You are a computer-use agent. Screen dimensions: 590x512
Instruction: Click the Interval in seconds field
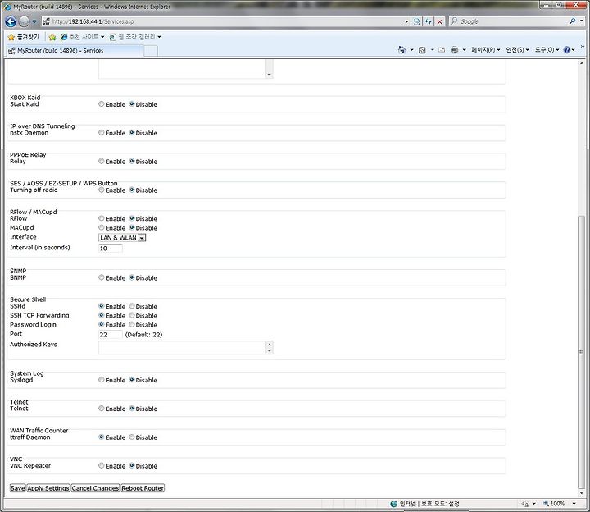111,249
